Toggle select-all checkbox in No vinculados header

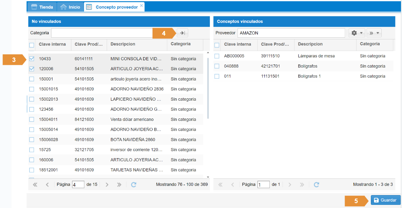(32, 45)
